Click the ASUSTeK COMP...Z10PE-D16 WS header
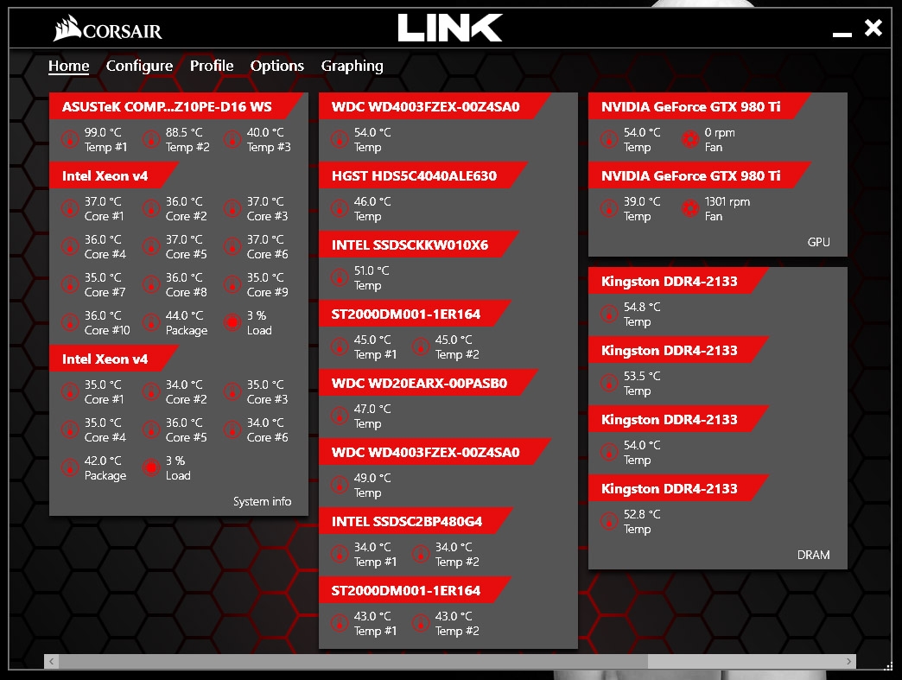The width and height of the screenshot is (902, 680). point(175,106)
